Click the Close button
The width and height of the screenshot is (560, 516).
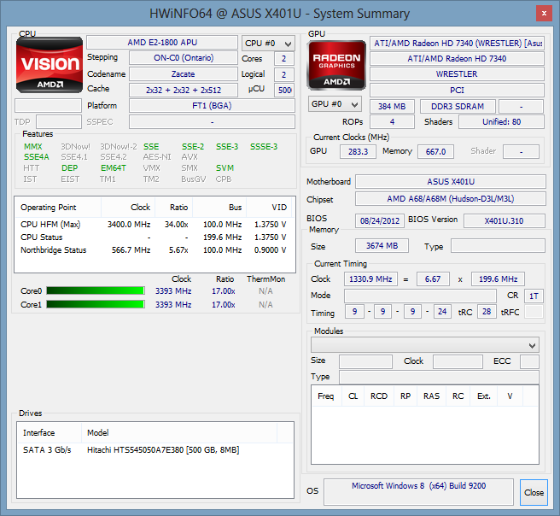[534, 492]
